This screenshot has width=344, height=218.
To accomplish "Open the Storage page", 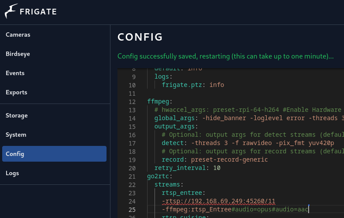I will point(17,115).
